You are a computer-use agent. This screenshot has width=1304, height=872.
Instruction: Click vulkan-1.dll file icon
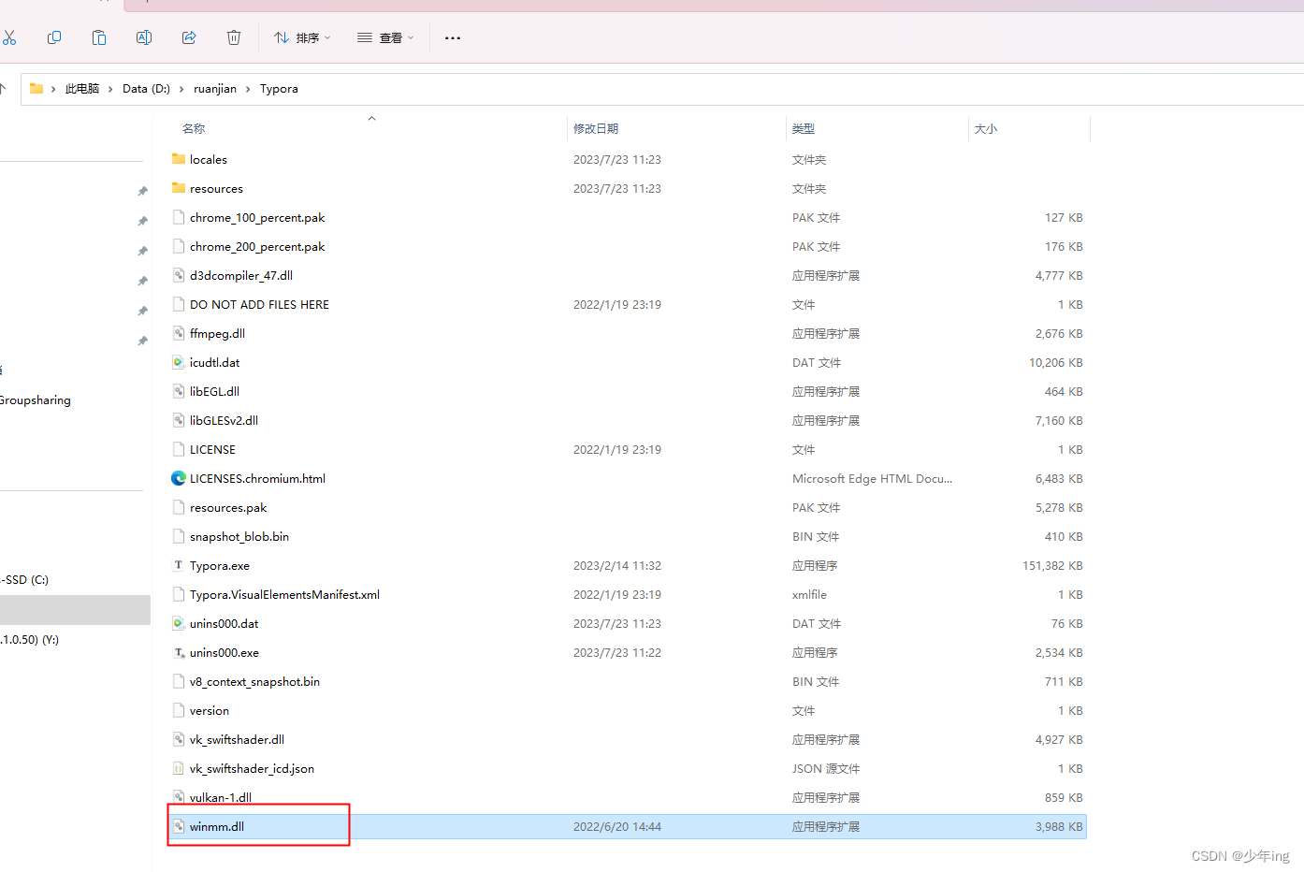point(179,797)
